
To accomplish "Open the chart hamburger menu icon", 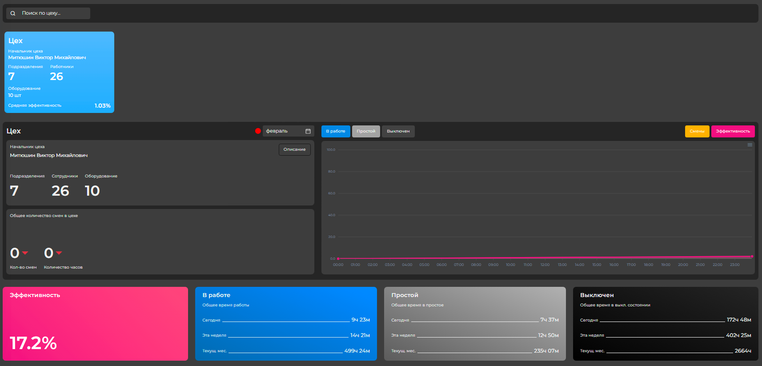I will click(x=750, y=145).
